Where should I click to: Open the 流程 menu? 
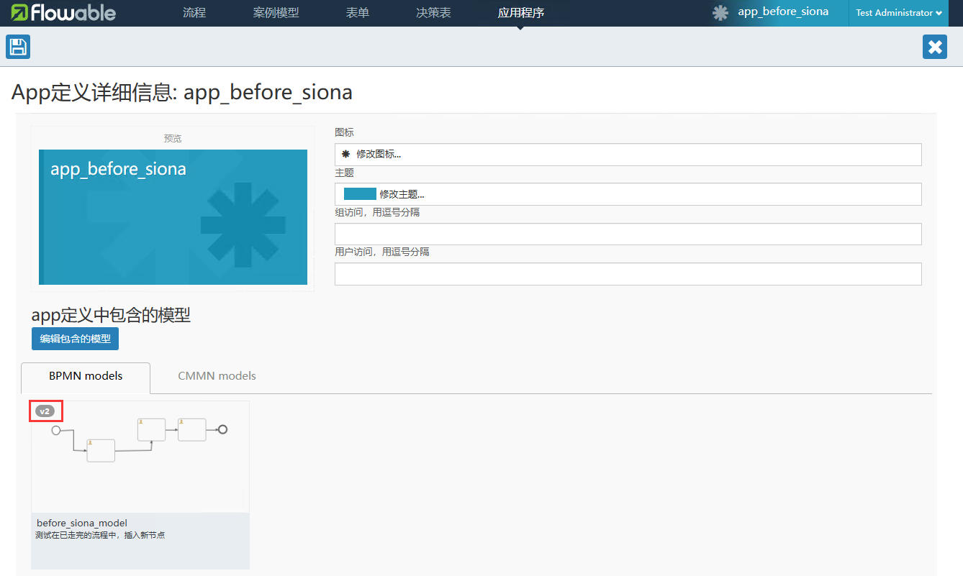pyautogui.click(x=194, y=13)
